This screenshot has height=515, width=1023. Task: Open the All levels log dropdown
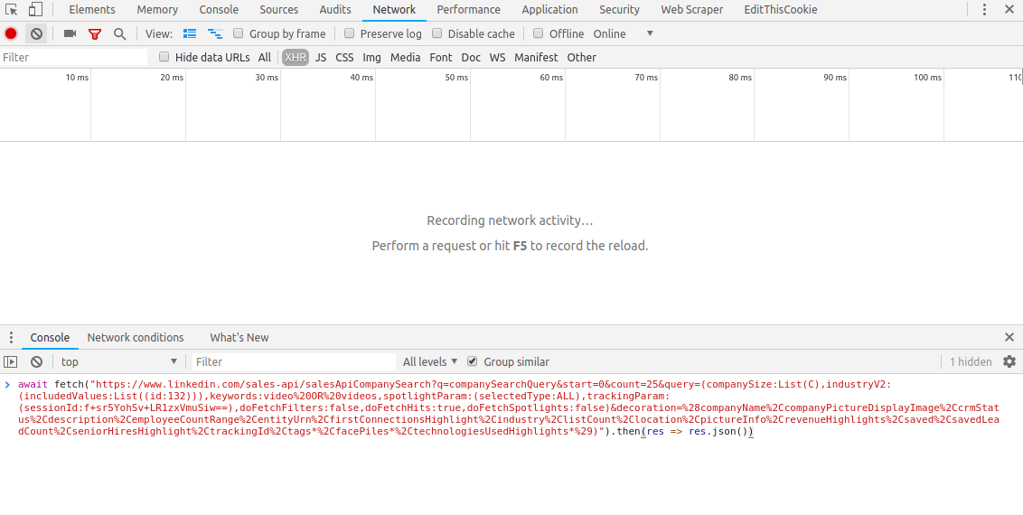pos(430,361)
